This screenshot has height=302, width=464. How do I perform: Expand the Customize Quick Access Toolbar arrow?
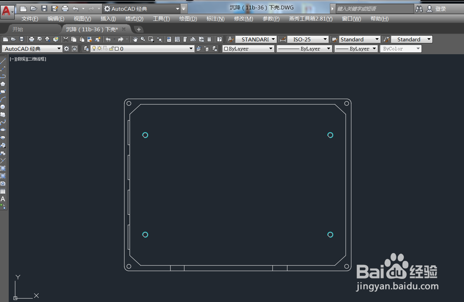pos(184,9)
